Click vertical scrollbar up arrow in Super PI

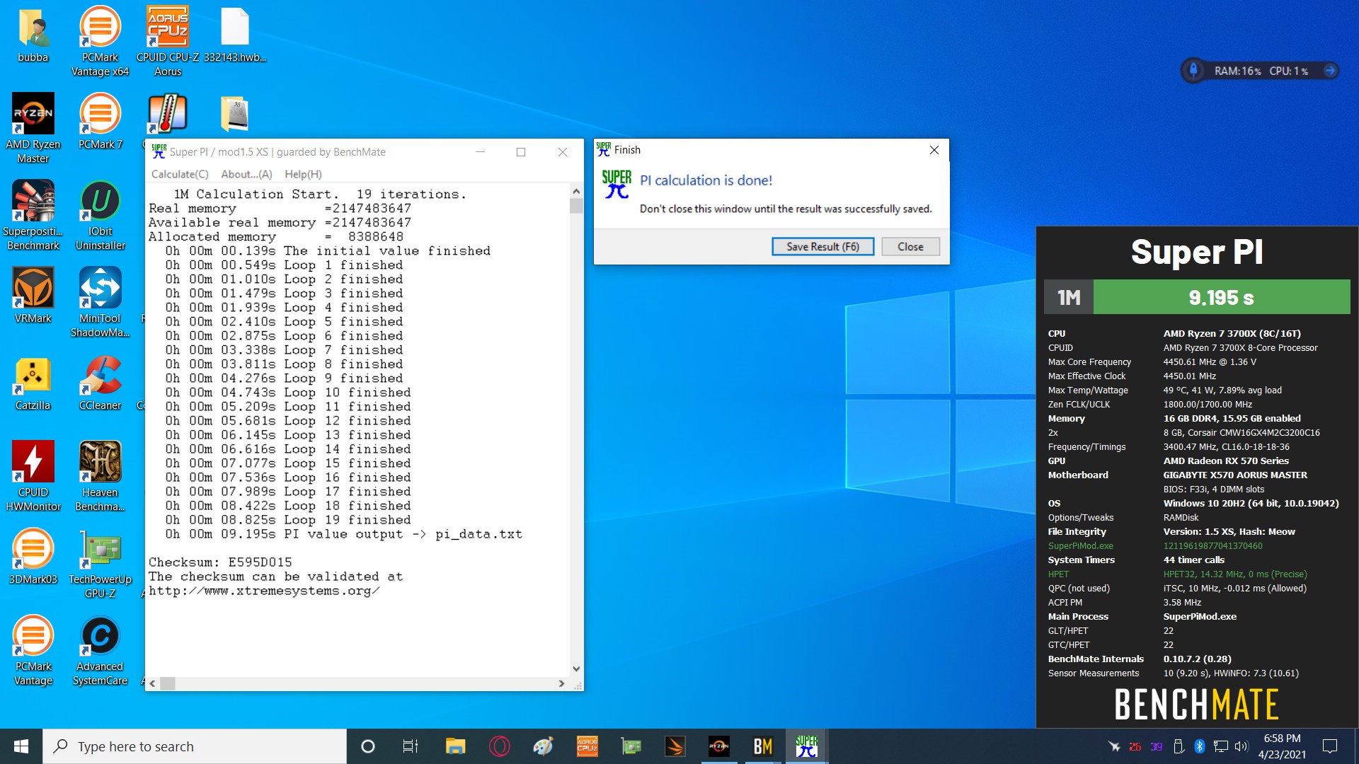click(576, 191)
